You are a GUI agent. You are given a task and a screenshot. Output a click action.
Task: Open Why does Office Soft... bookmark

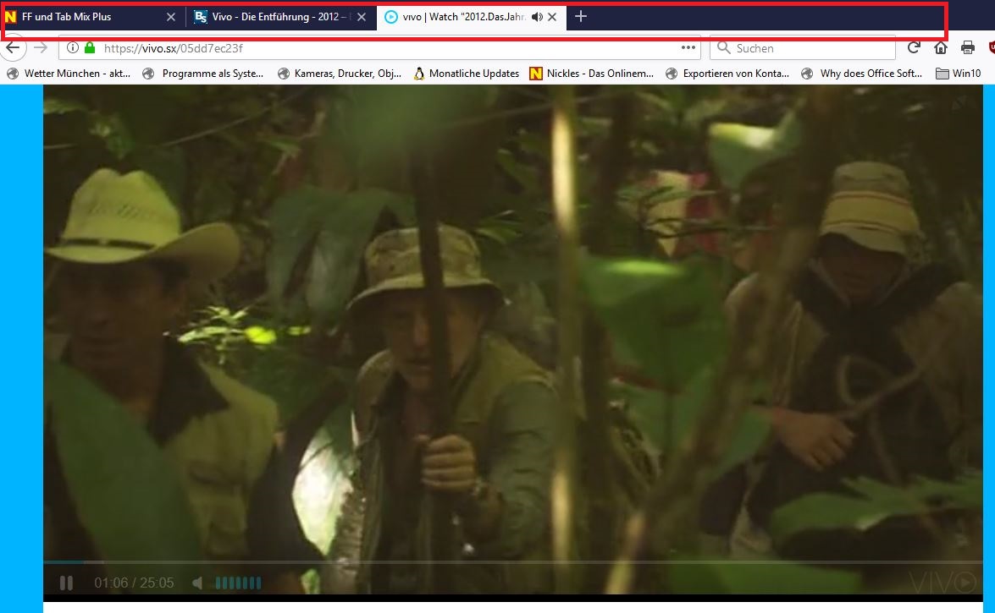(x=862, y=74)
